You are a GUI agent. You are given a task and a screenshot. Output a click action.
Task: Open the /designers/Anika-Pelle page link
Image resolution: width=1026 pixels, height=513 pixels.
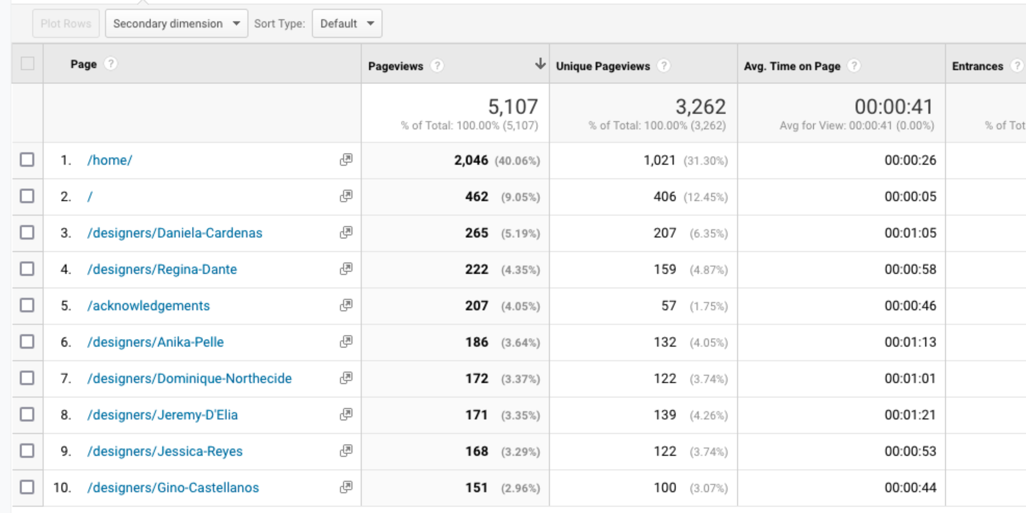point(155,342)
